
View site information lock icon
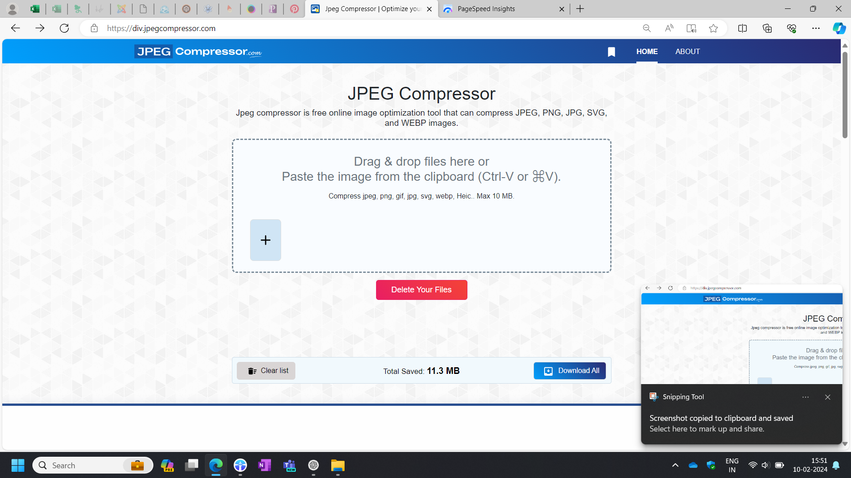[x=94, y=28]
